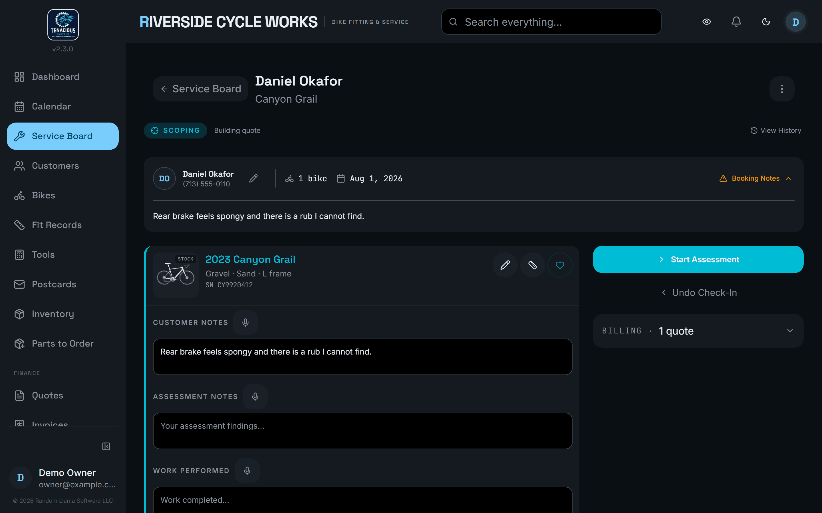The width and height of the screenshot is (822, 513).
Task: Open Parts to Order
Action: [x=63, y=343]
